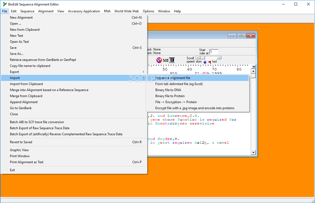Choose File -> Encryption -> Protein
Viewport: 315px width, 203px height.
click(x=198, y=102)
